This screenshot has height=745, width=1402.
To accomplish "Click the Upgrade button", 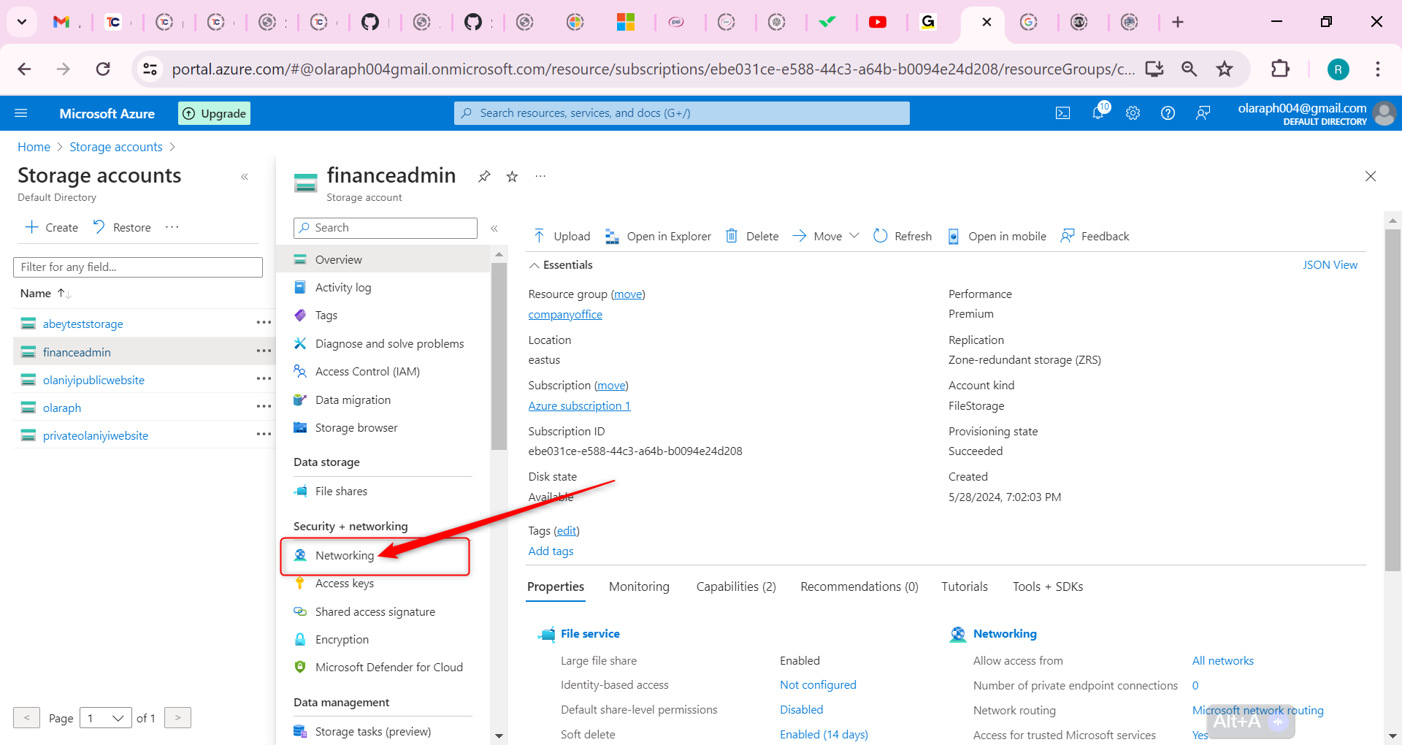I will (x=214, y=113).
